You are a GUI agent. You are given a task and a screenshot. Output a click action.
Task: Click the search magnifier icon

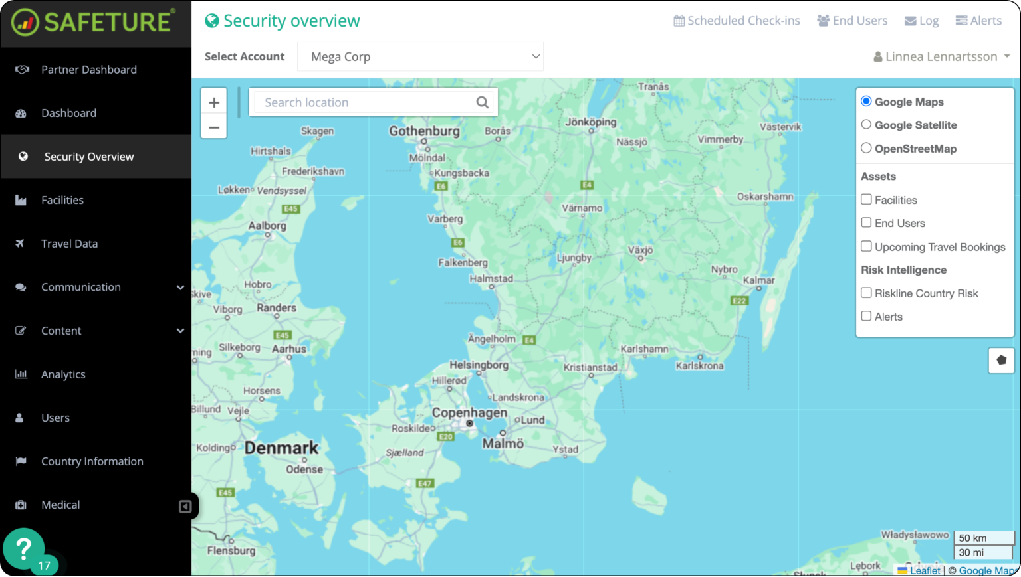[483, 102]
